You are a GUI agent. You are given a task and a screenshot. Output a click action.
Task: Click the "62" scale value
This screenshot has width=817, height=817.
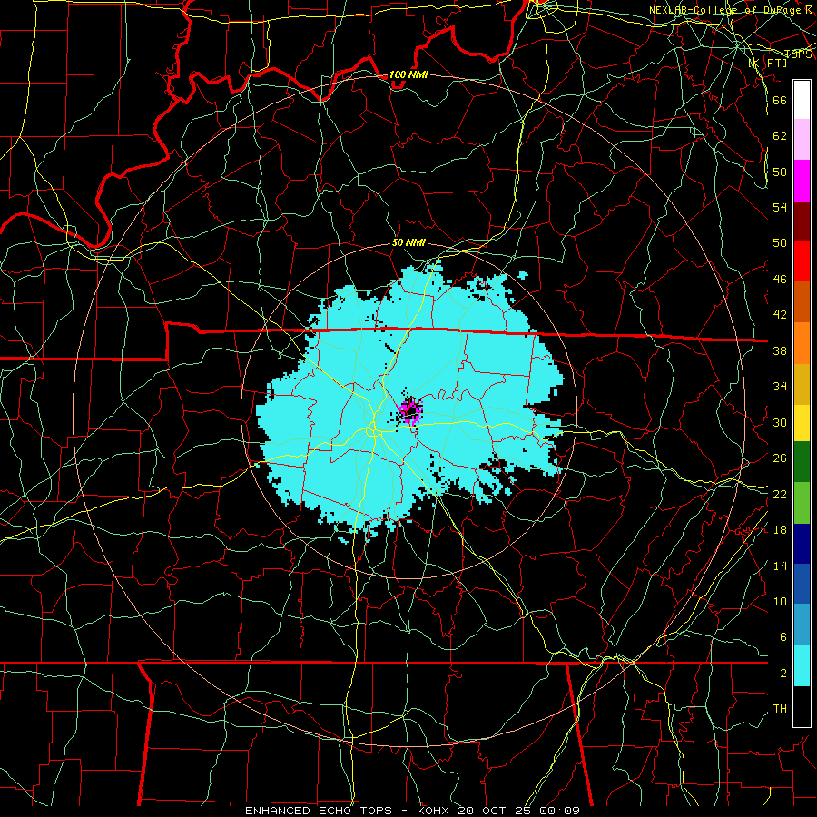tap(780, 135)
